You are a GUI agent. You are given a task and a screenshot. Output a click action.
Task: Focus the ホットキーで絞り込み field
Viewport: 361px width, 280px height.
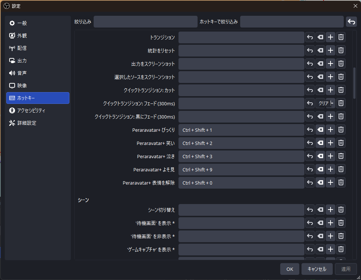pos(292,22)
